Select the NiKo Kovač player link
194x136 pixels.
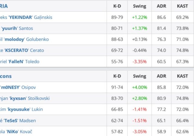[18, 132]
